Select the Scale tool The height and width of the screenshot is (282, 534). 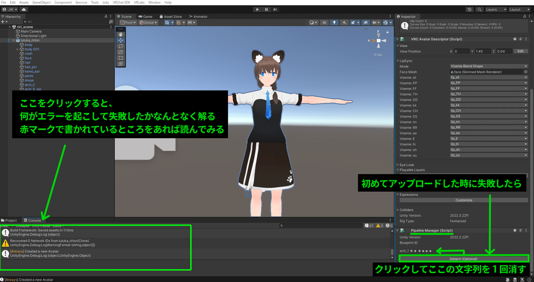click(120, 52)
